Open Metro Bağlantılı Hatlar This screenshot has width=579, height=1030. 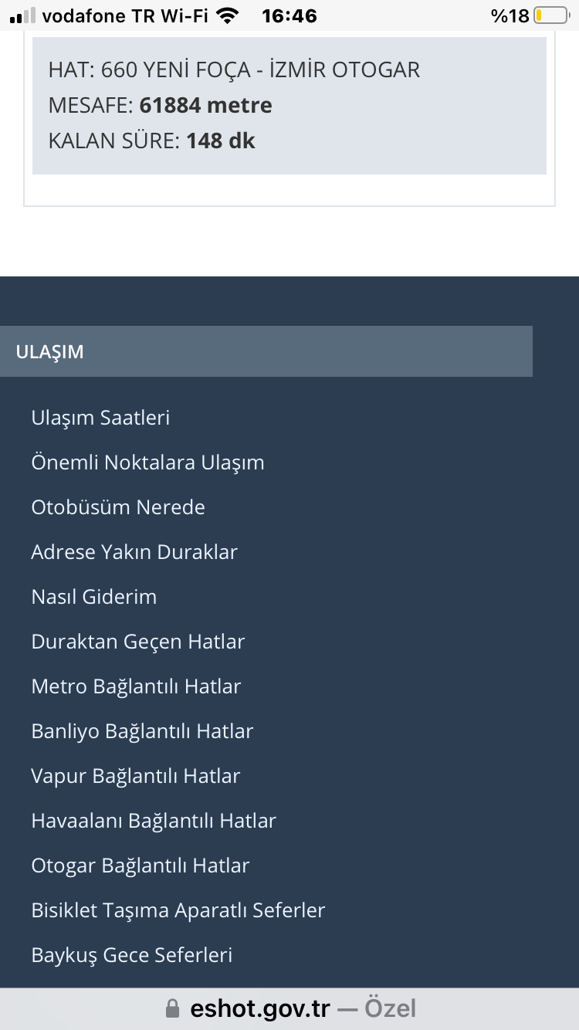coord(136,686)
